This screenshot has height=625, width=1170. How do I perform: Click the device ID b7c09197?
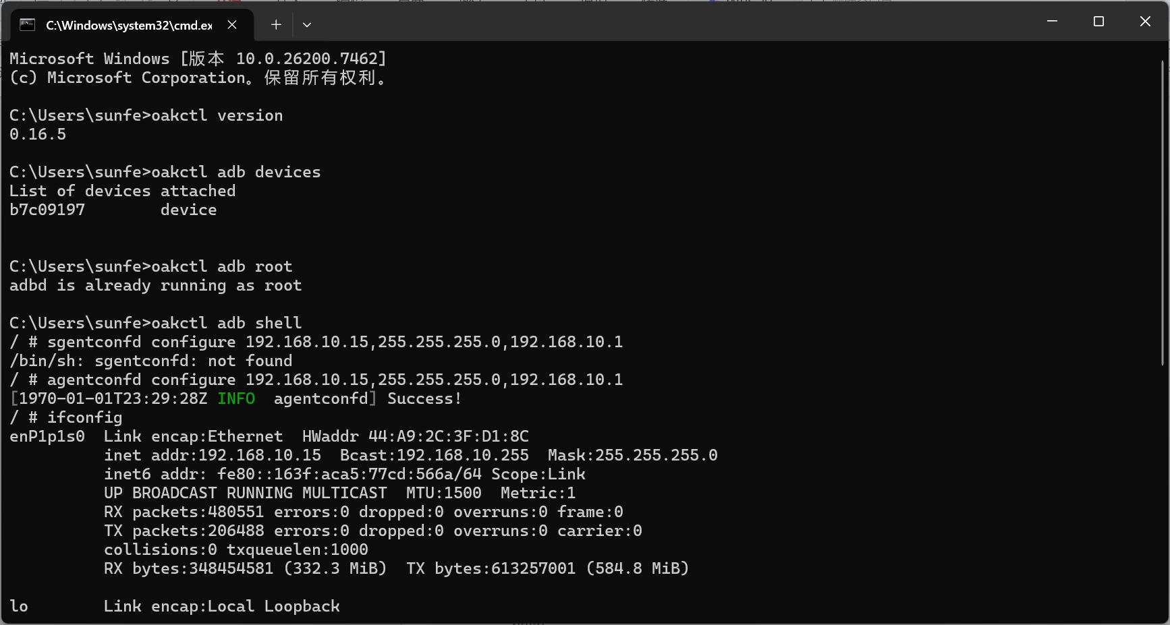coord(47,210)
